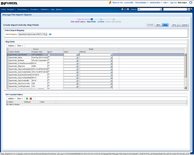Click the advanced search icon at far right

coord(192,9)
